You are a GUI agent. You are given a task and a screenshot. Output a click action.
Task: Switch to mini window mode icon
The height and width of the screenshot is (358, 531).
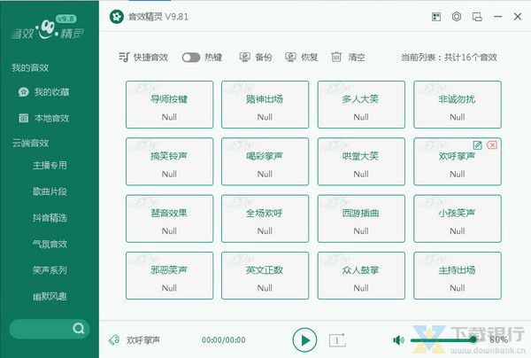point(477,17)
